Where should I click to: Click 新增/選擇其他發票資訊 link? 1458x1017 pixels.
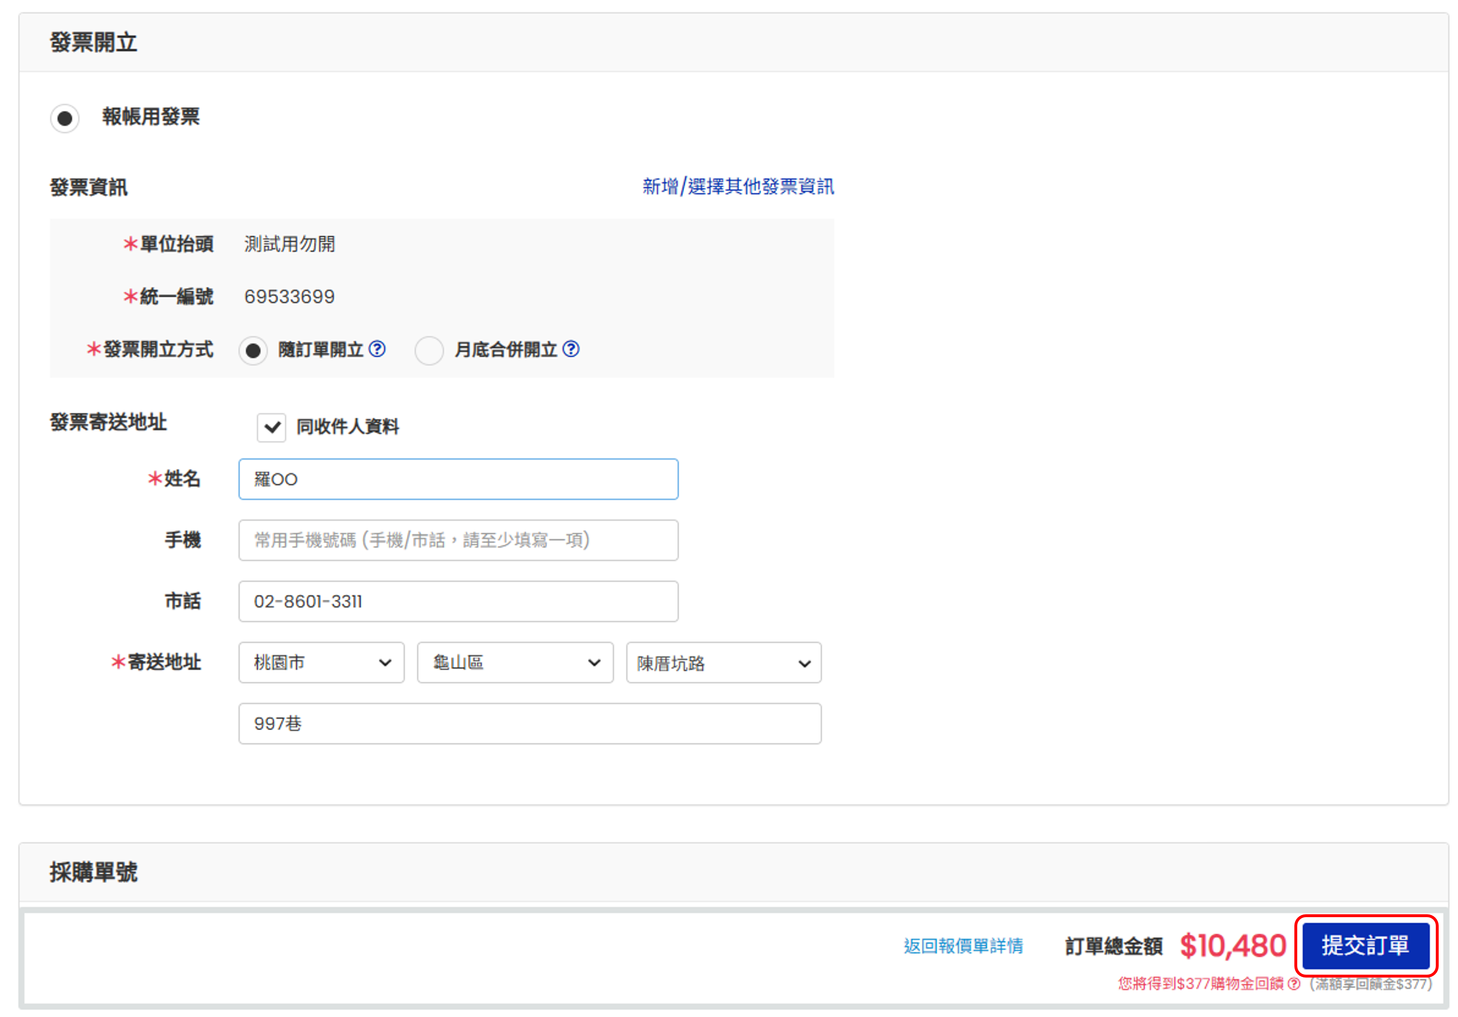pyautogui.click(x=738, y=187)
